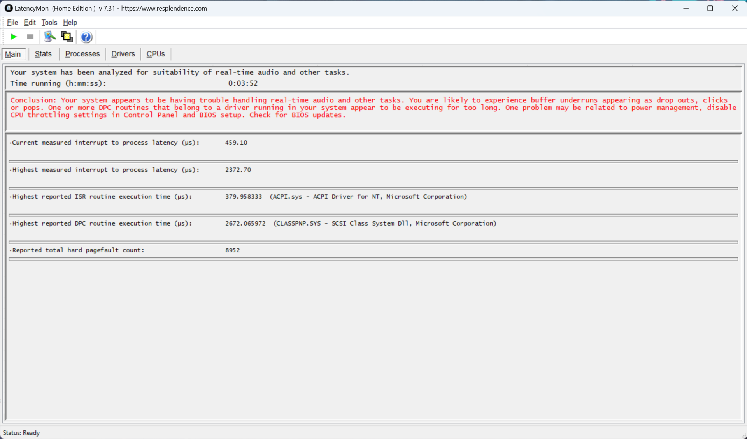Click the ACPI.sys ISR routine line

tap(368, 196)
